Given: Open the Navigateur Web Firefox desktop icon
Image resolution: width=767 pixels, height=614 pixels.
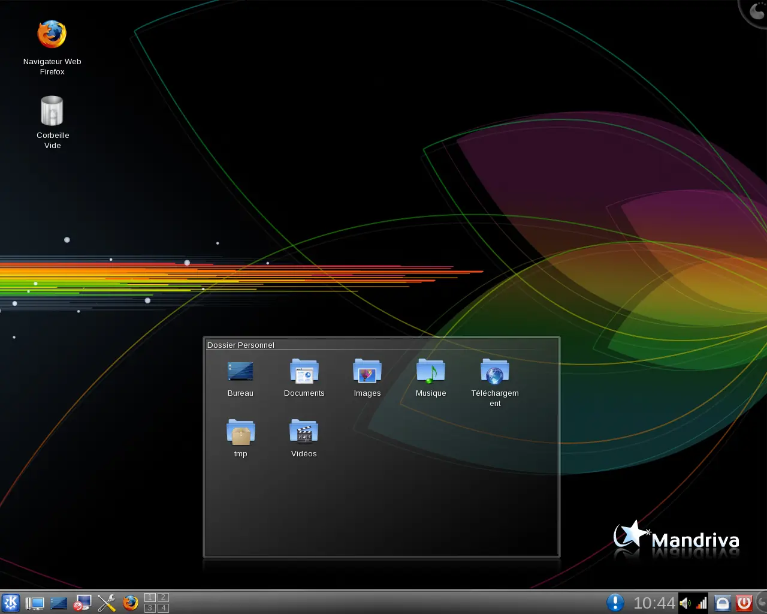Looking at the screenshot, I should (x=52, y=35).
